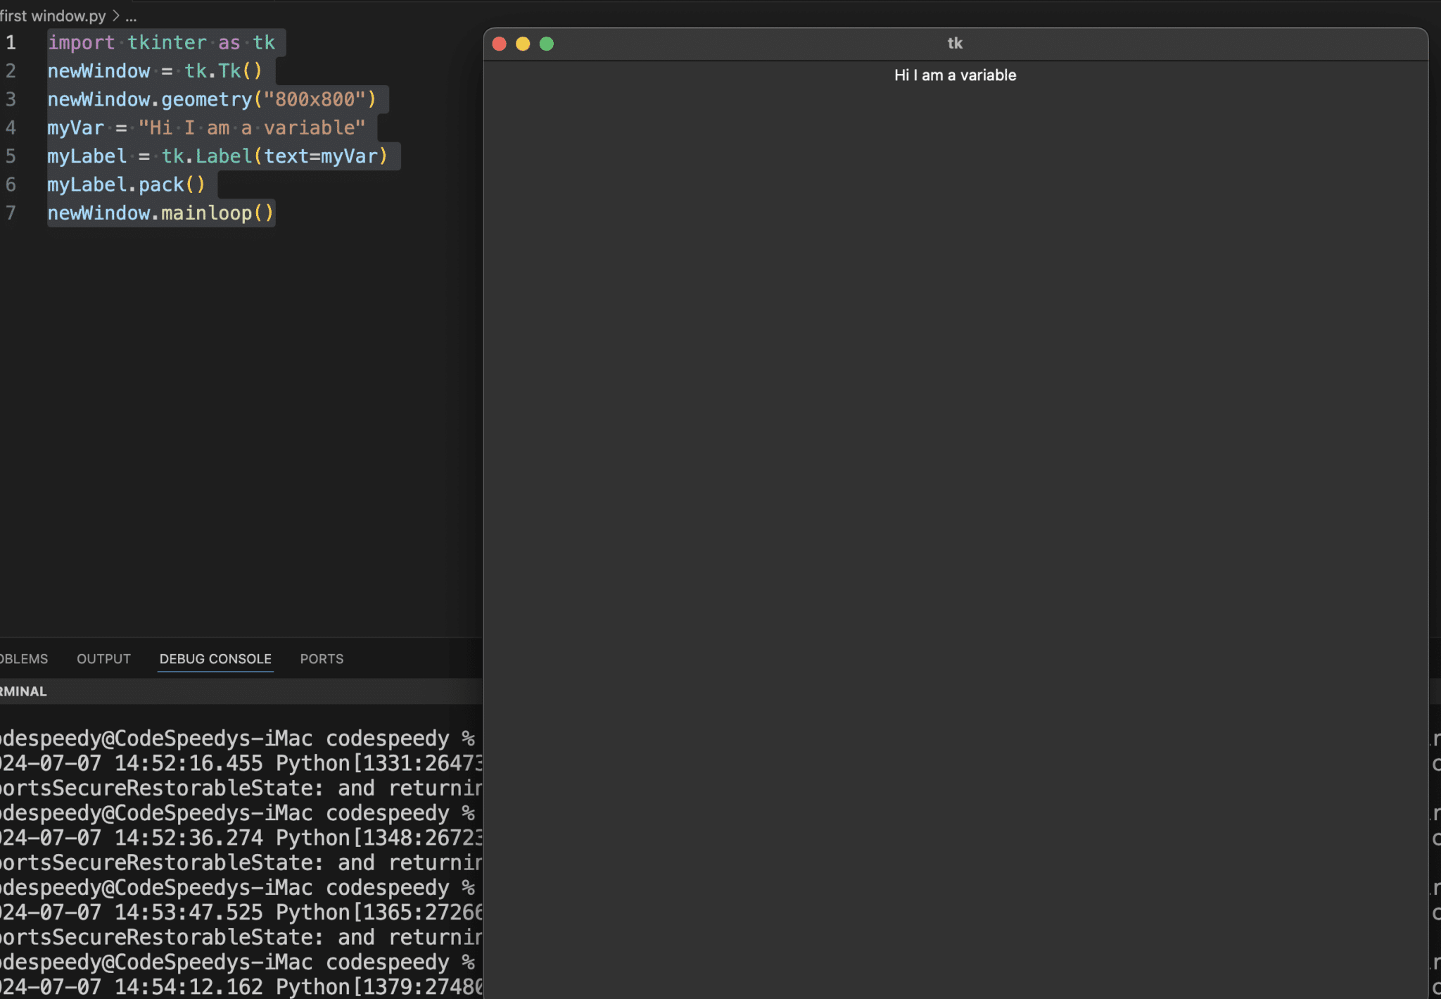This screenshot has height=999, width=1441.
Task: Switch to the OUTPUT tab
Action: 103,659
